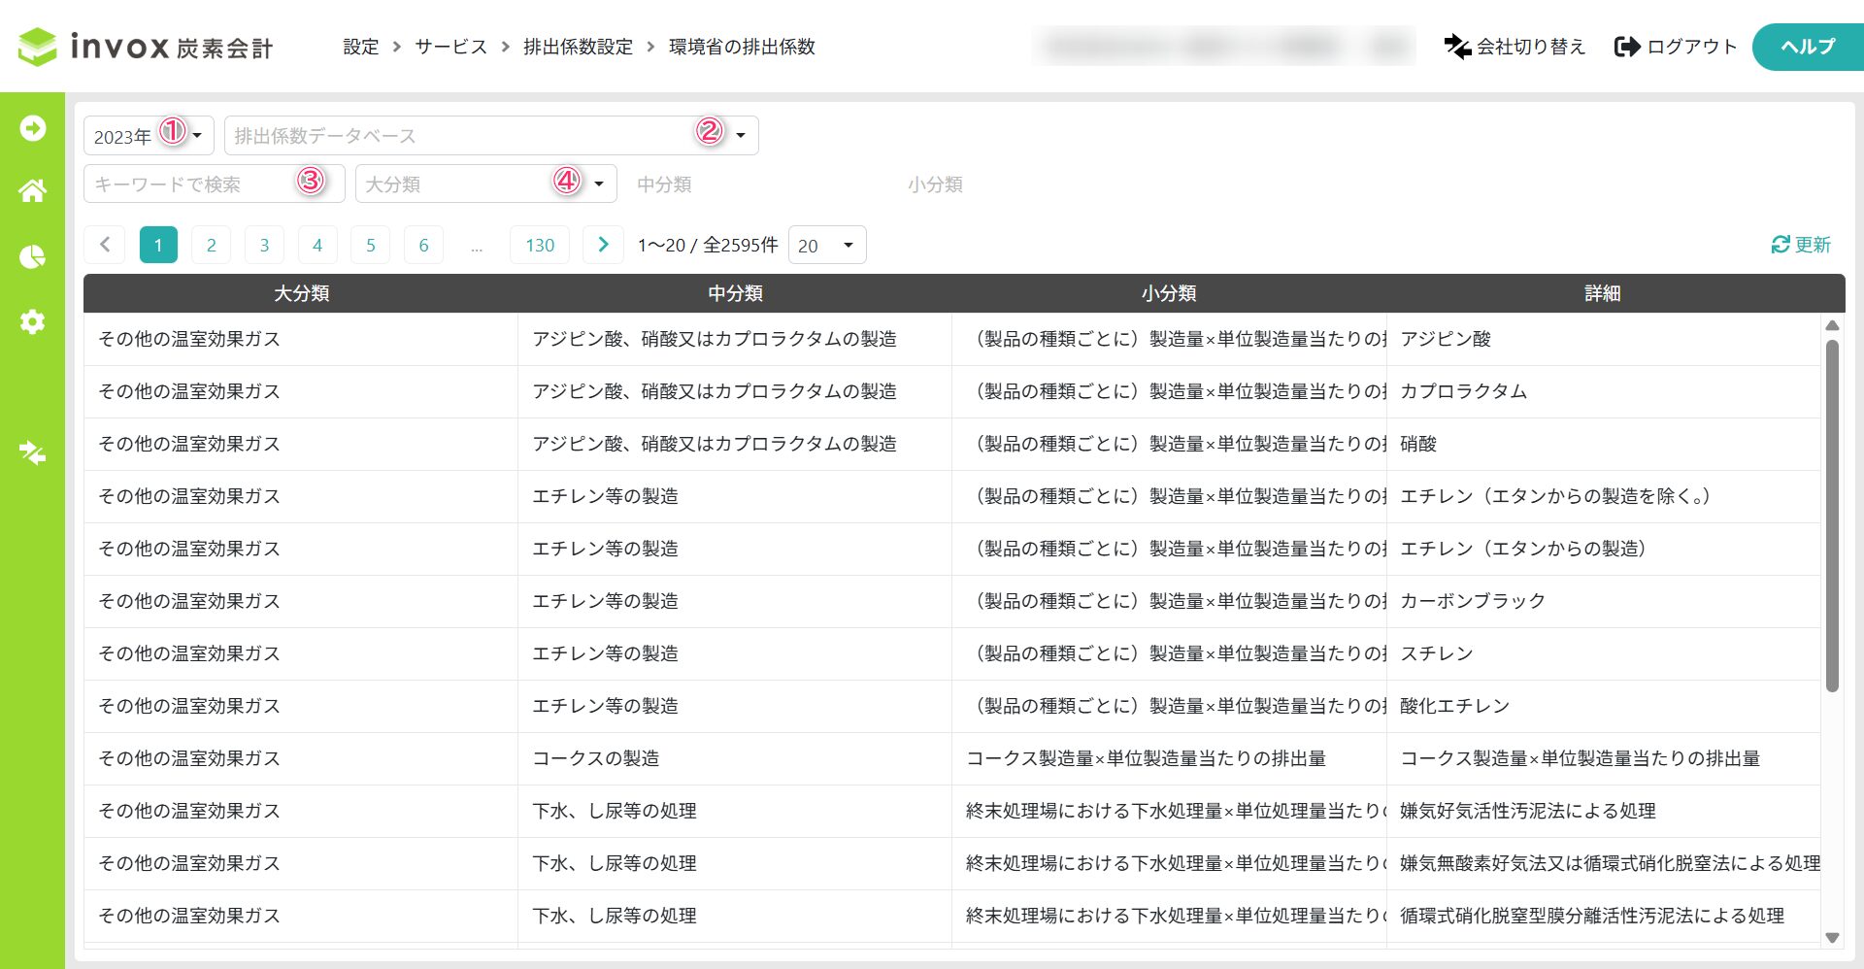Image resolution: width=1864 pixels, height=969 pixels.
Task: Select page 6 in pagination
Action: (x=423, y=245)
